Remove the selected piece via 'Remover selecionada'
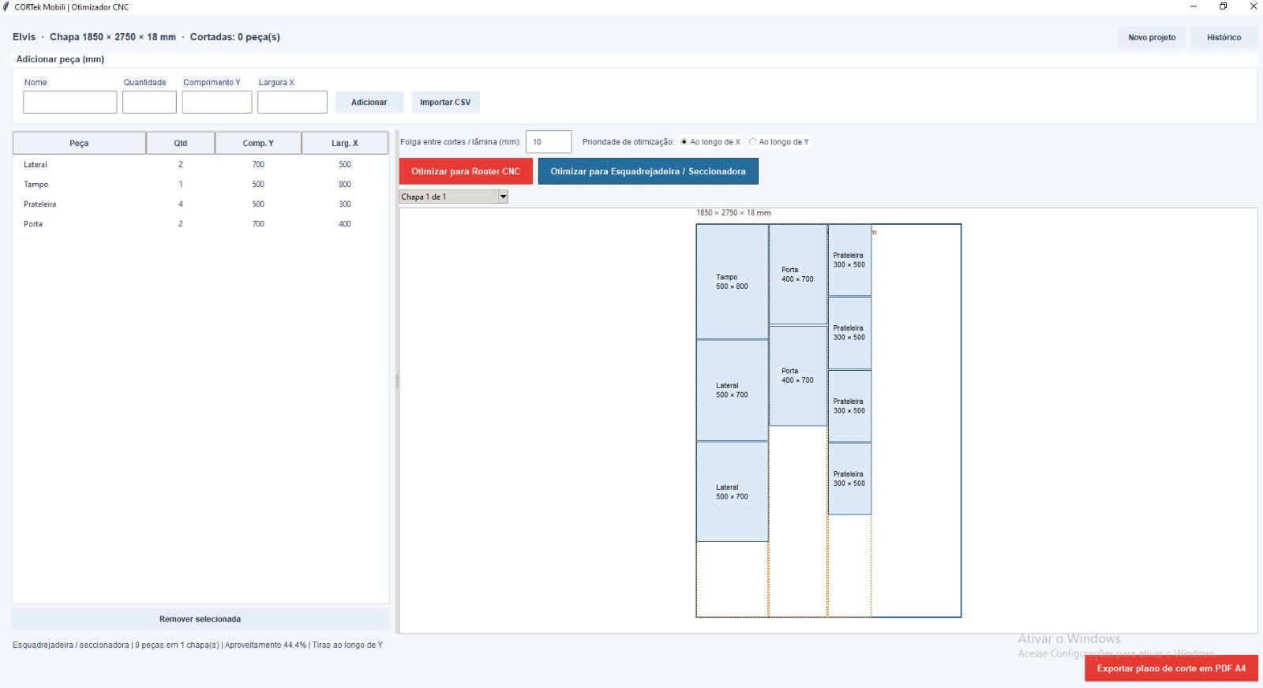 [201, 619]
